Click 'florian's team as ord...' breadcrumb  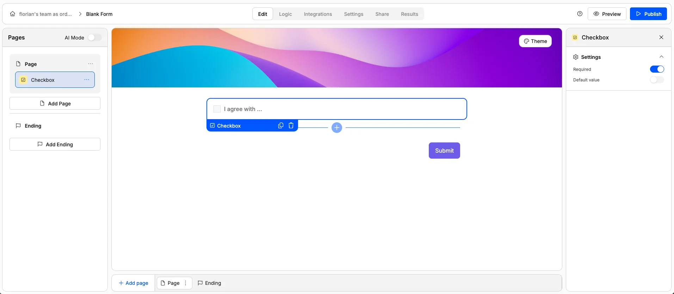coord(45,14)
